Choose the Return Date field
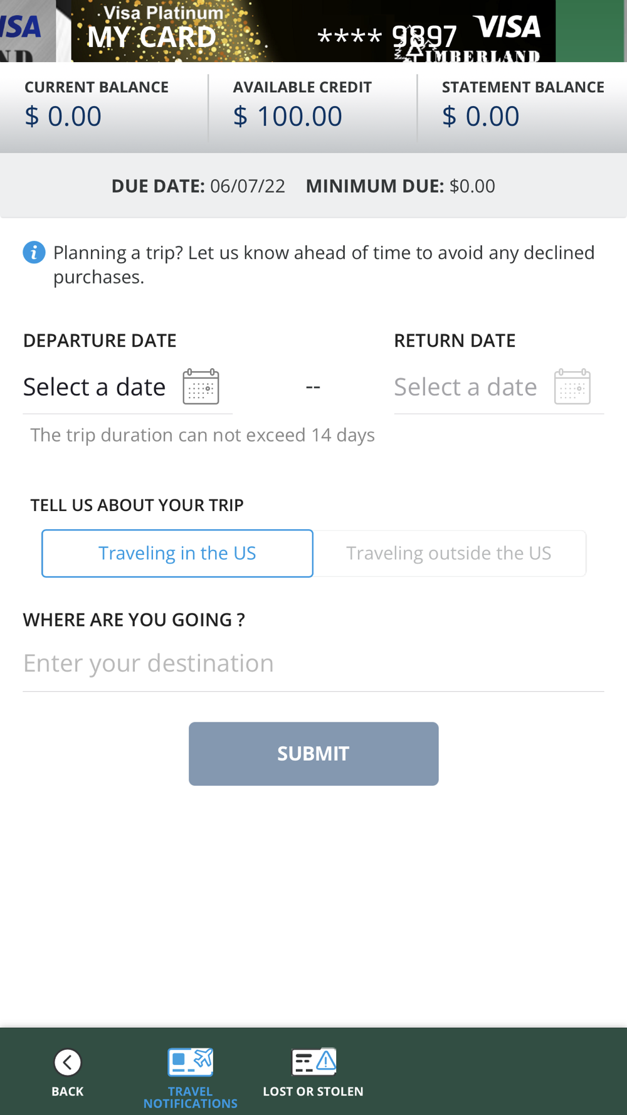The width and height of the screenshot is (627, 1115). click(x=499, y=387)
